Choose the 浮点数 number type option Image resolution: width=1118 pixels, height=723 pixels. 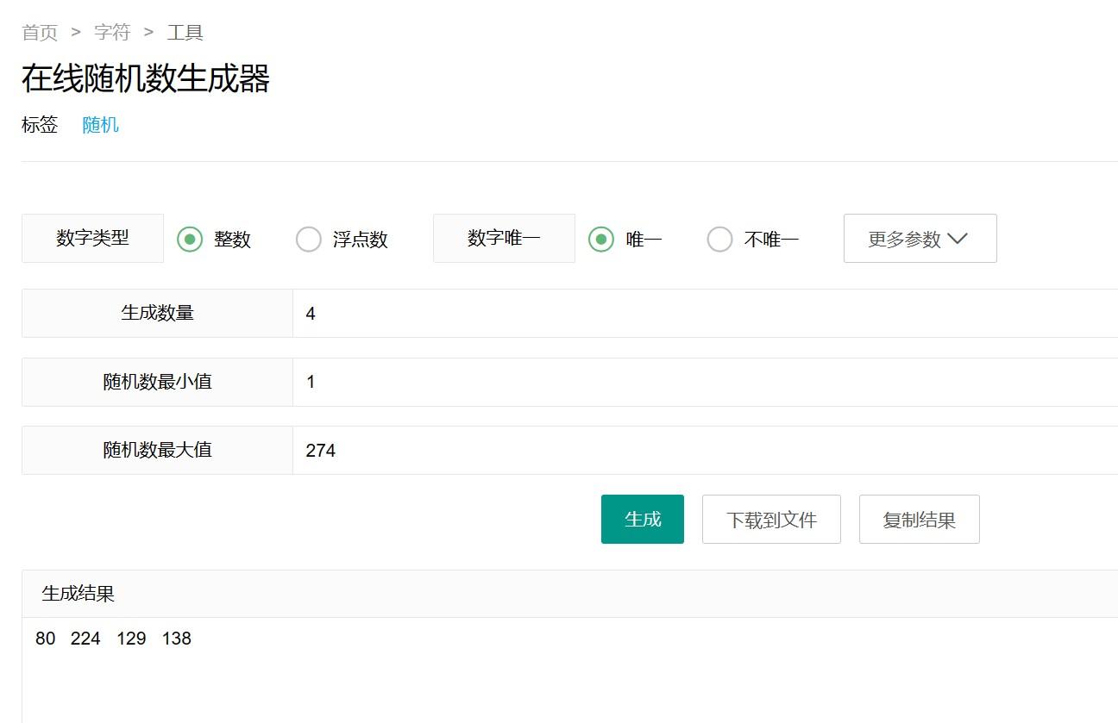[309, 239]
